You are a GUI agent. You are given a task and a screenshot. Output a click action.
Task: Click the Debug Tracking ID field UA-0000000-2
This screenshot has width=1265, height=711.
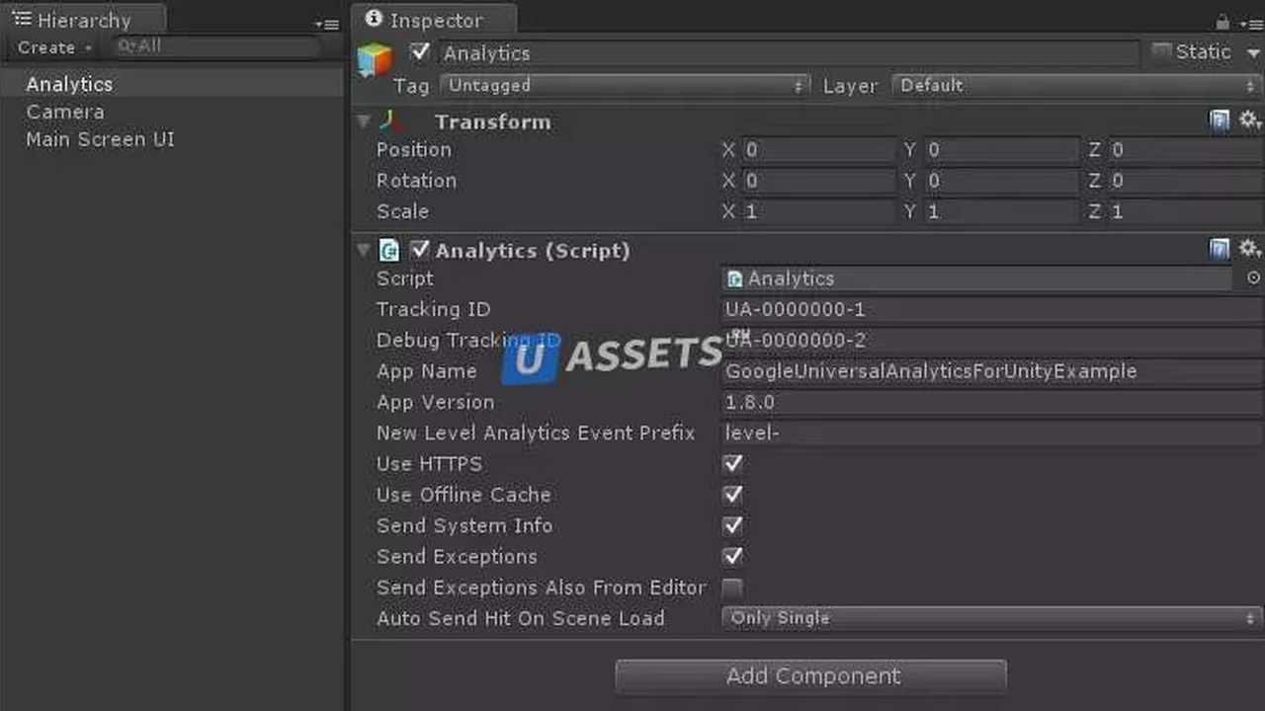[x=992, y=340]
